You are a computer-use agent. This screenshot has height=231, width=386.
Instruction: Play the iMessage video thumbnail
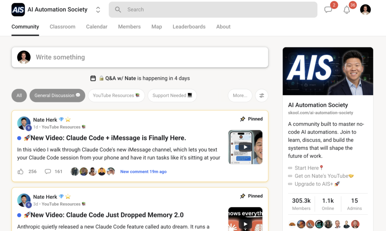(x=245, y=147)
